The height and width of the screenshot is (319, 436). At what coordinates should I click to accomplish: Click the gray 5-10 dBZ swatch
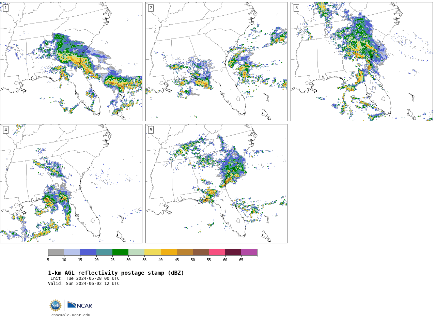click(56, 252)
